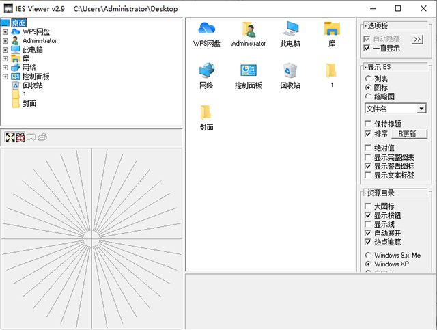The image size is (437, 330).
Task: Select the 桌面 root node in the tree
Action: [x=18, y=23]
